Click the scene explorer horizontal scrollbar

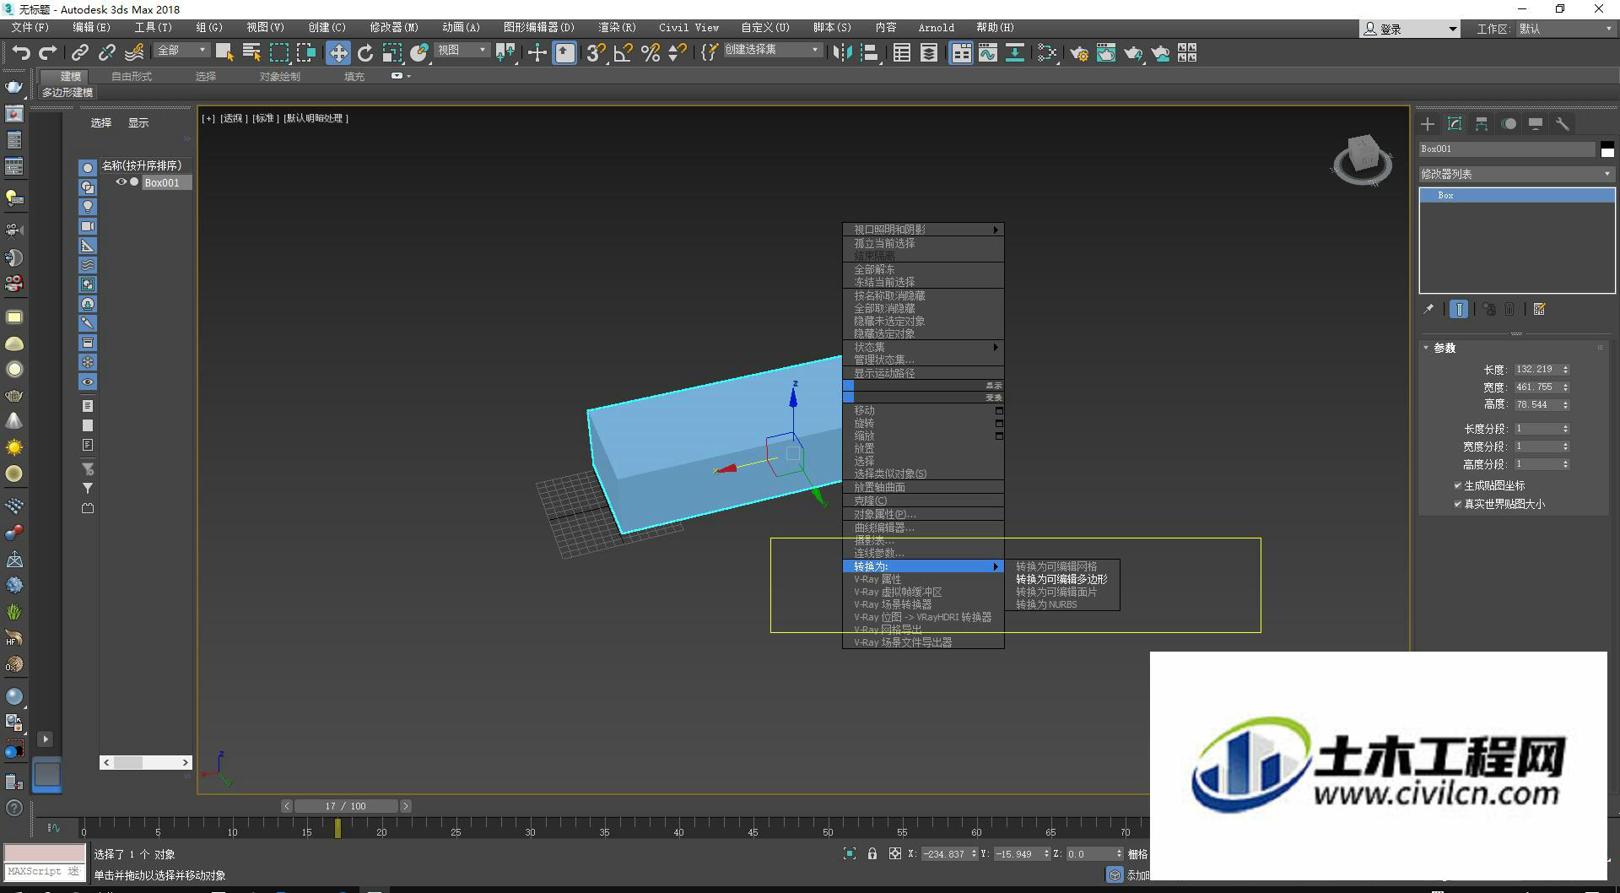[146, 762]
